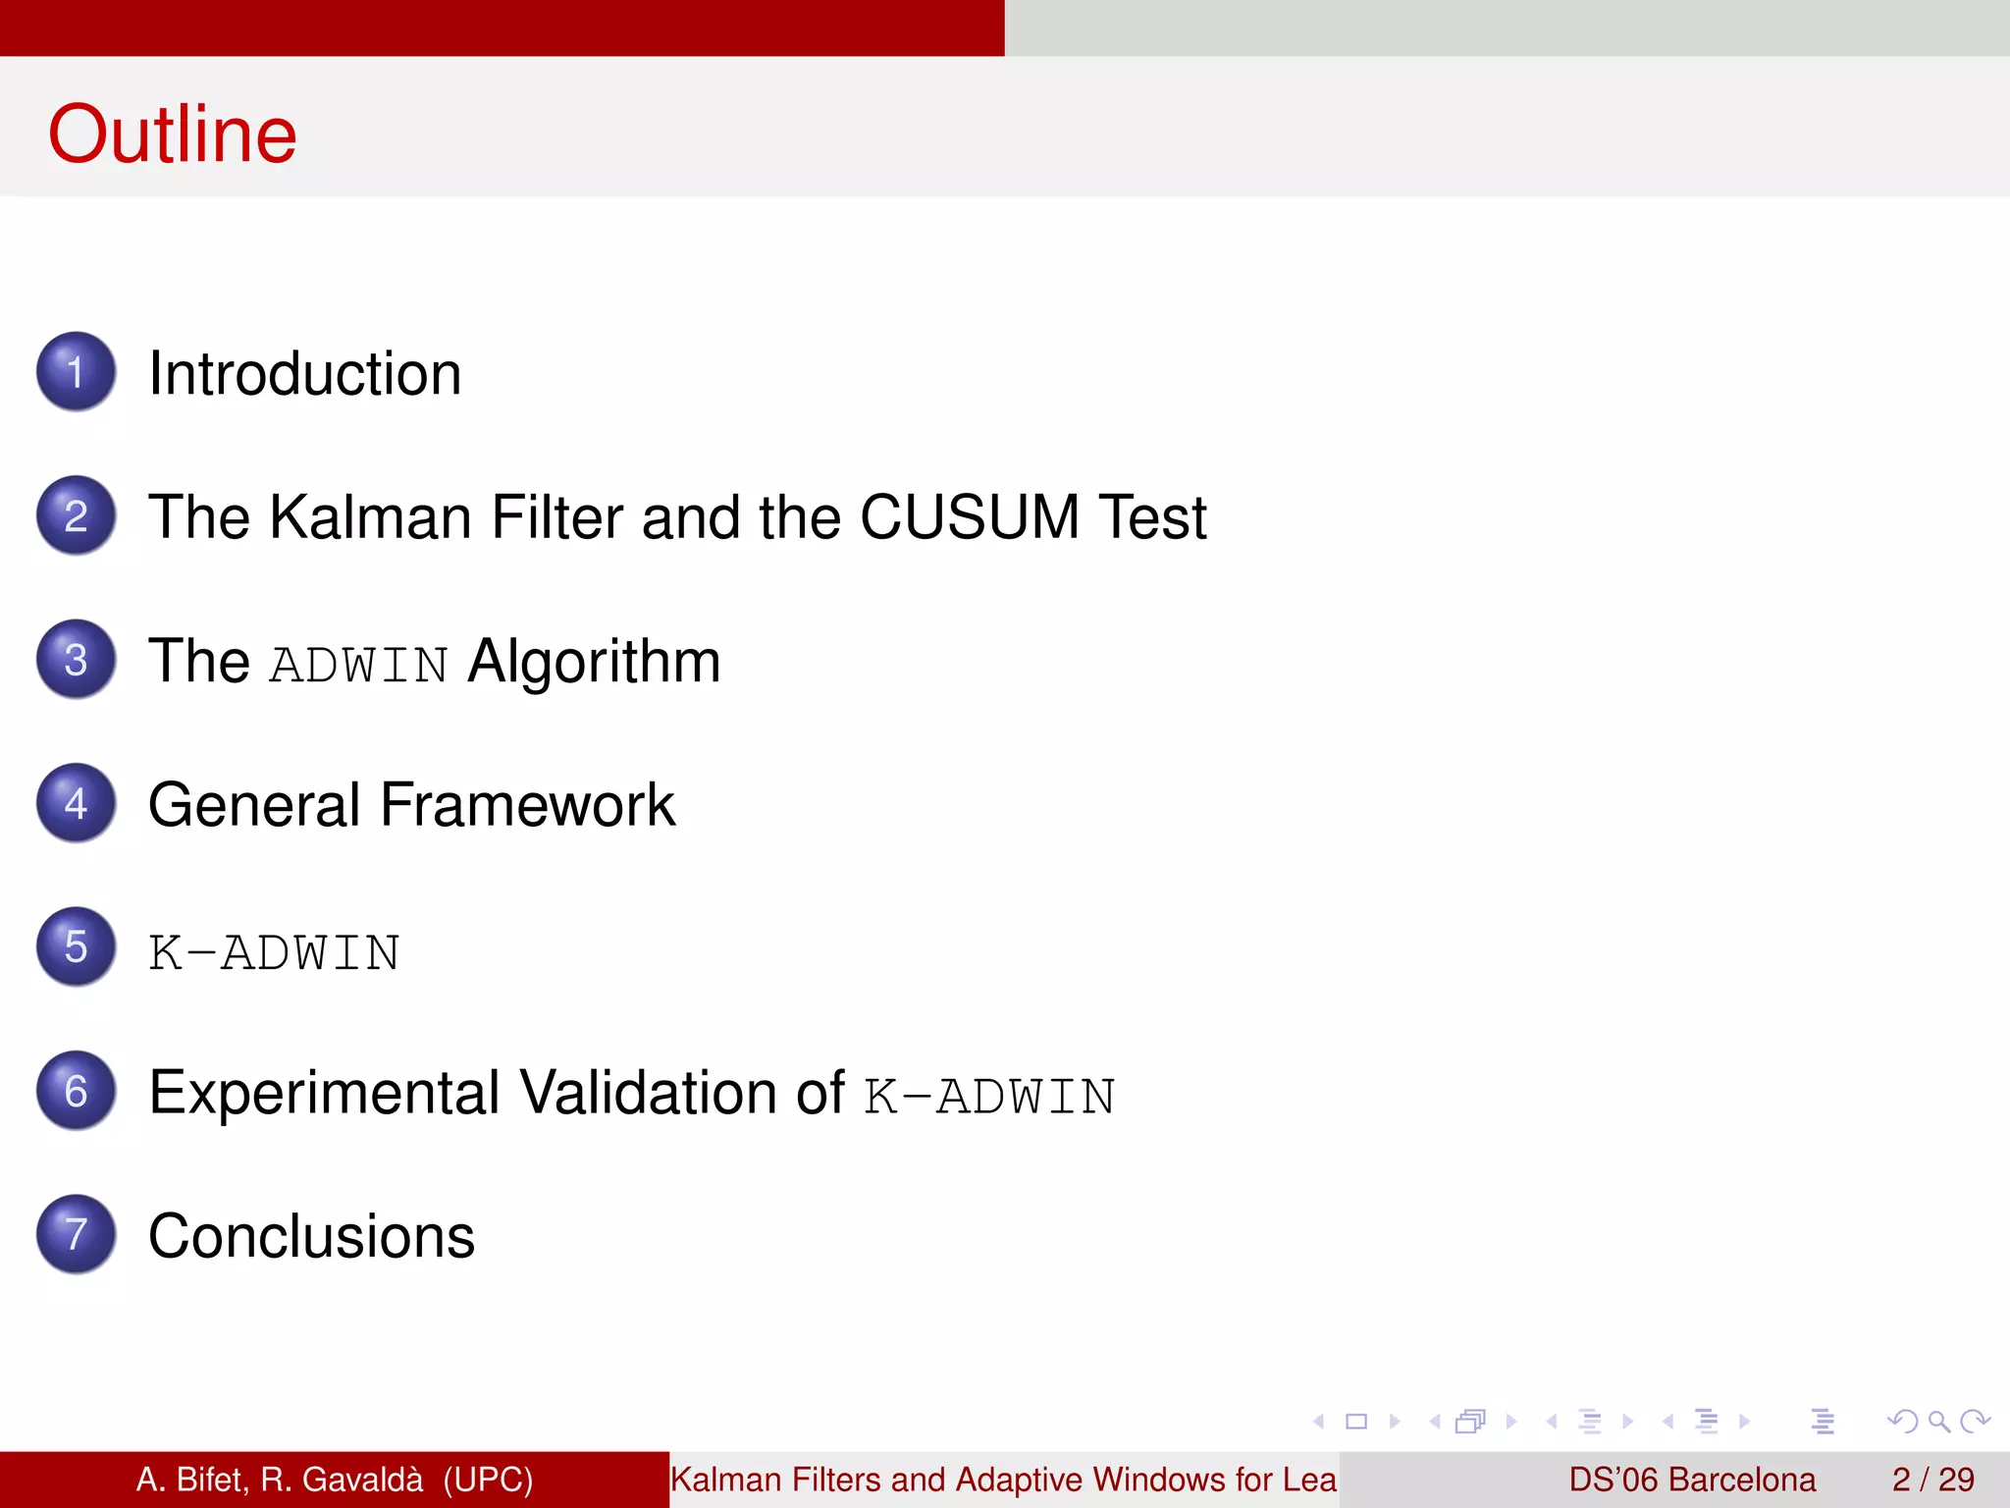Click the presentation appendix lines icon
This screenshot has width=2010, height=1508.
coord(1823,1421)
